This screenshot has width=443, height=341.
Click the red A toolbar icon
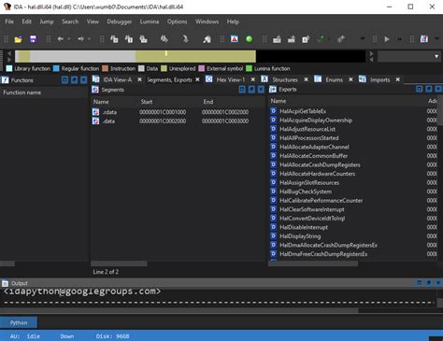click(x=235, y=39)
